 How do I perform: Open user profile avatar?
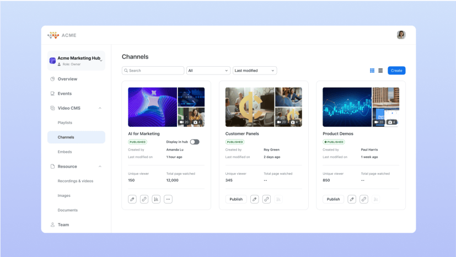(x=401, y=35)
